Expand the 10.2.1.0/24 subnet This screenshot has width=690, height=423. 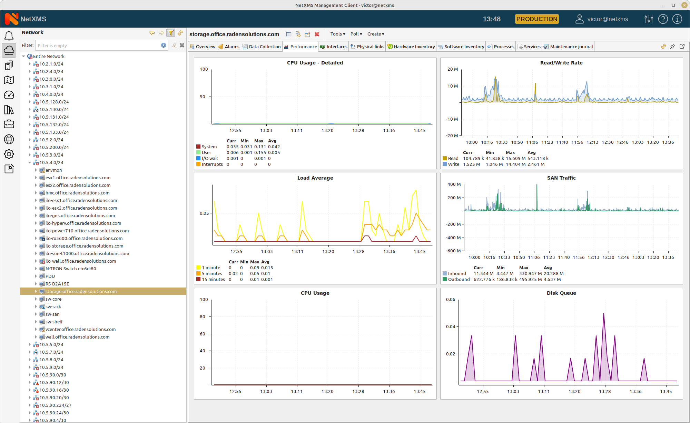30,64
